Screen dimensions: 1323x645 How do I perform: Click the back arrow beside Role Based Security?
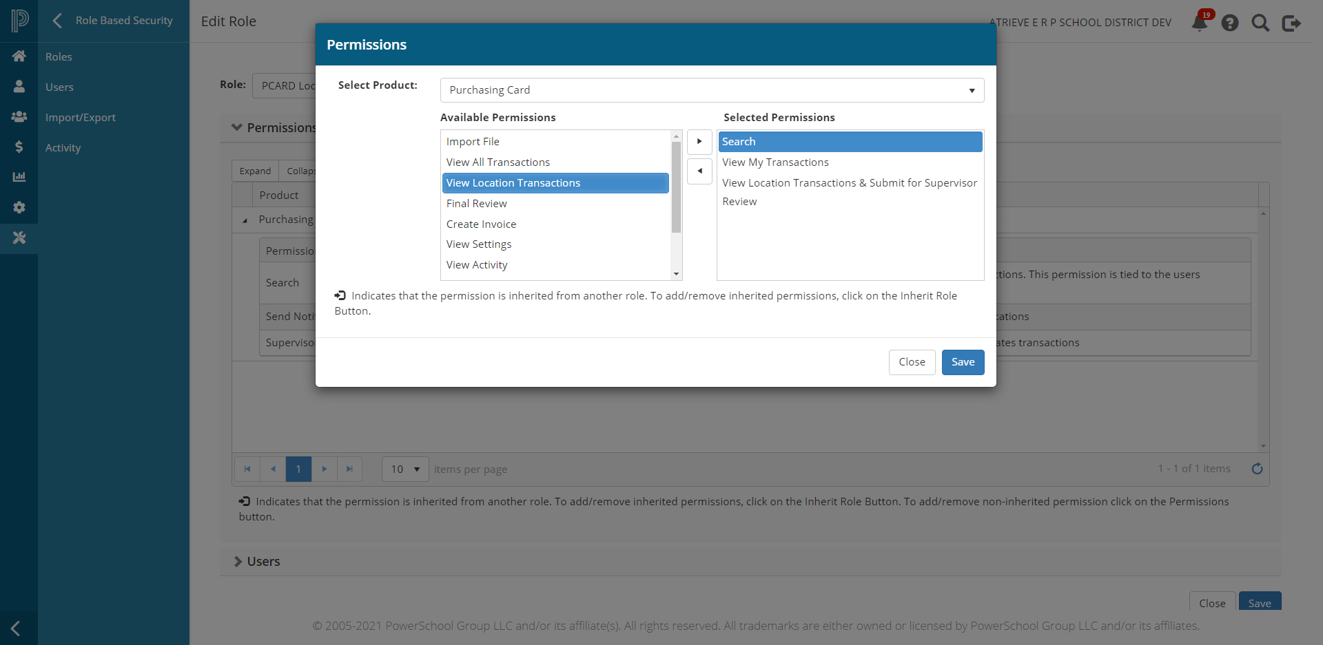coord(57,20)
